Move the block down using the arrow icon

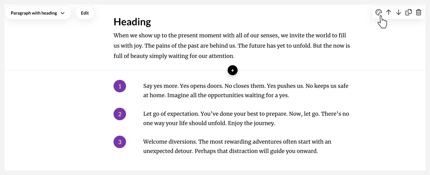point(399,12)
